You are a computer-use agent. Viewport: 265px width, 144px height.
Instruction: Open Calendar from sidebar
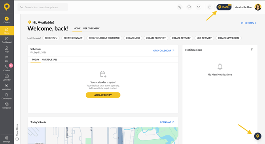click(x=7, y=78)
